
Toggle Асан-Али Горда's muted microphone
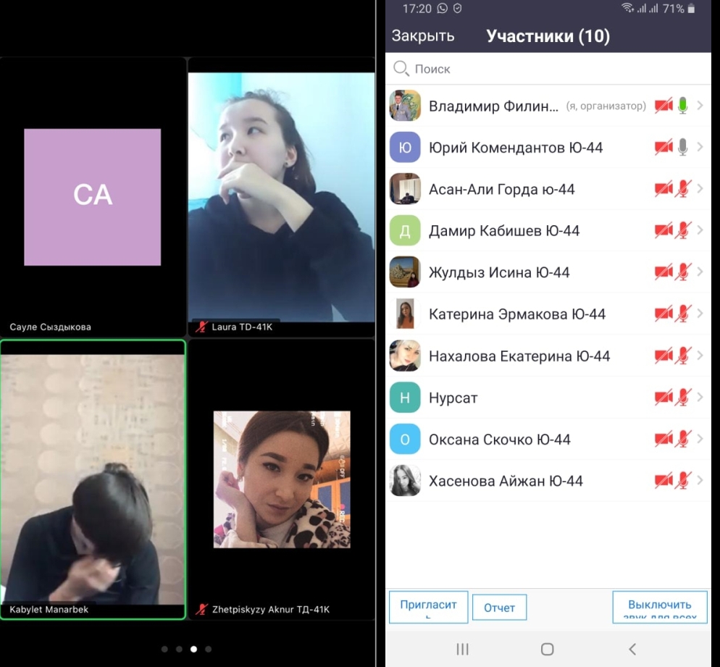(x=682, y=189)
